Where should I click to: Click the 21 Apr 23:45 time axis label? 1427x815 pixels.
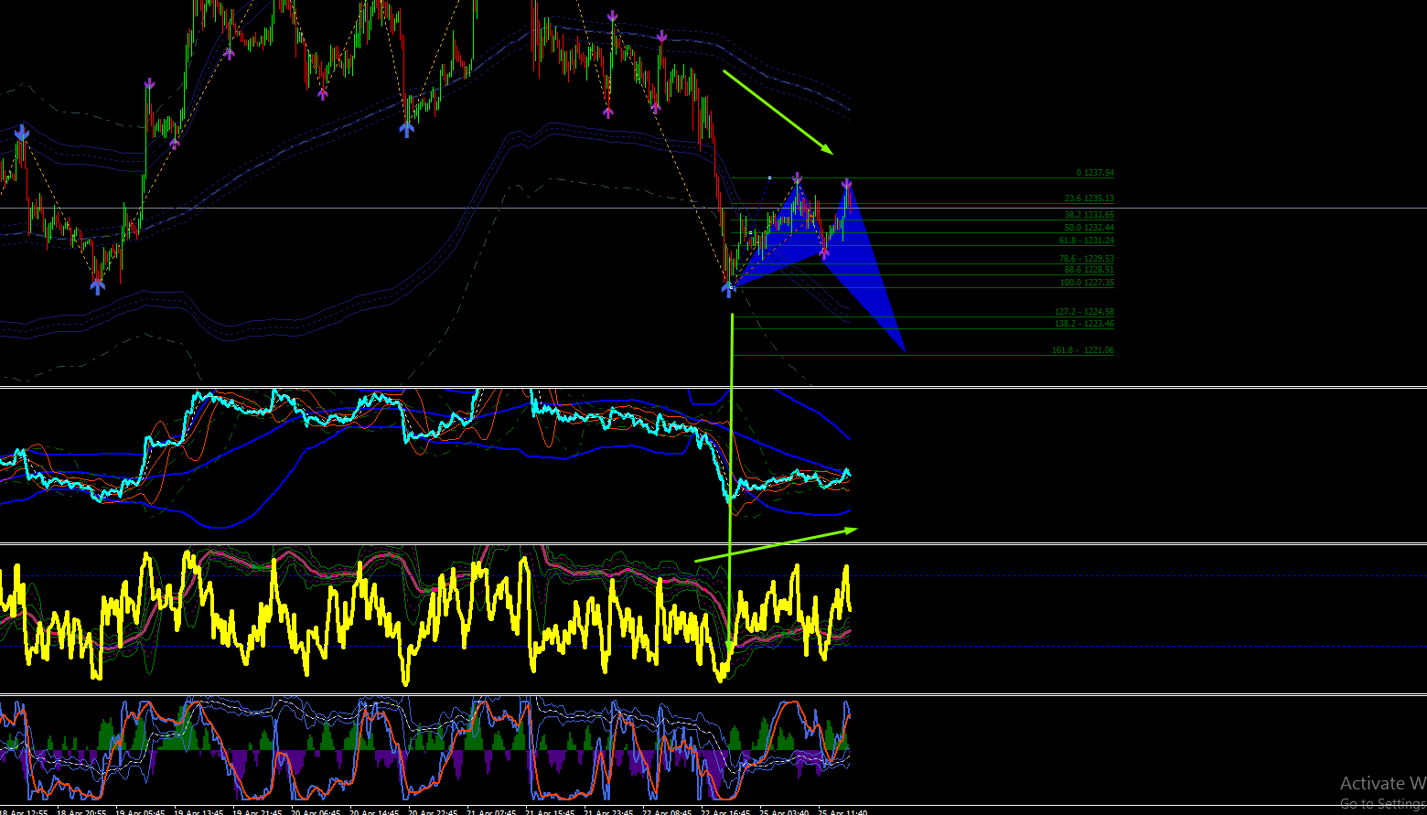[608, 811]
